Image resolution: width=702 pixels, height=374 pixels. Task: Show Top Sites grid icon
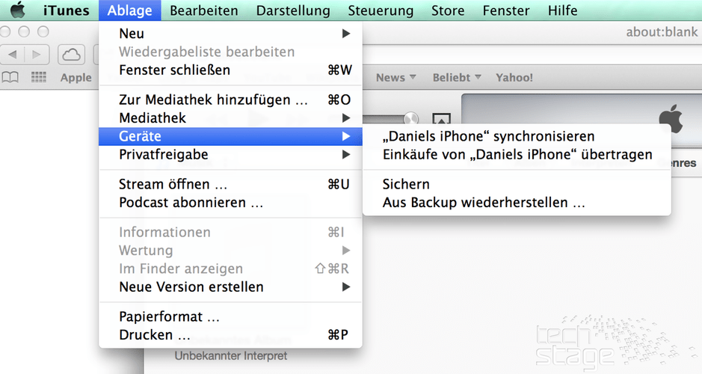tap(38, 77)
